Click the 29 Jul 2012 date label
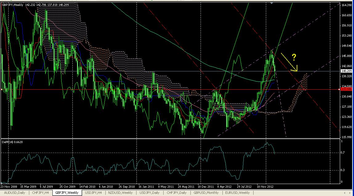354x196 pixels. click(x=244, y=187)
